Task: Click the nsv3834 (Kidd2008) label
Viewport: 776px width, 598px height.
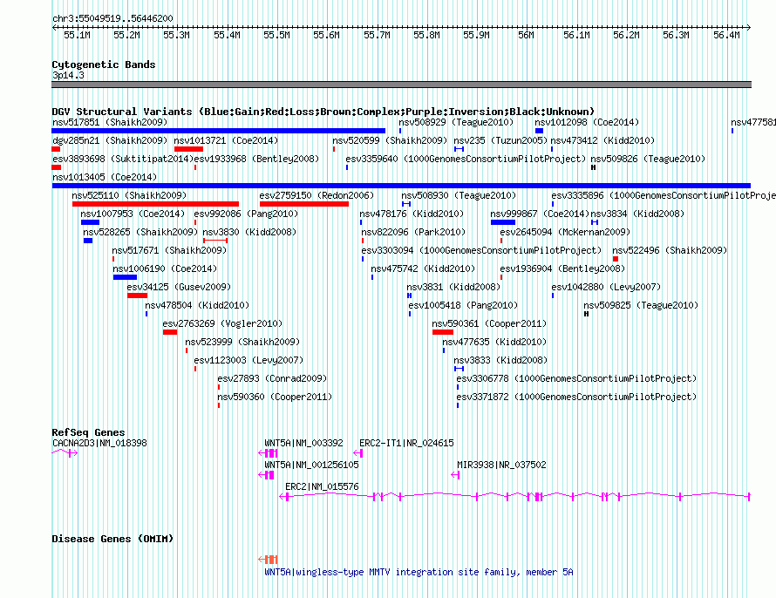Action: click(x=637, y=214)
